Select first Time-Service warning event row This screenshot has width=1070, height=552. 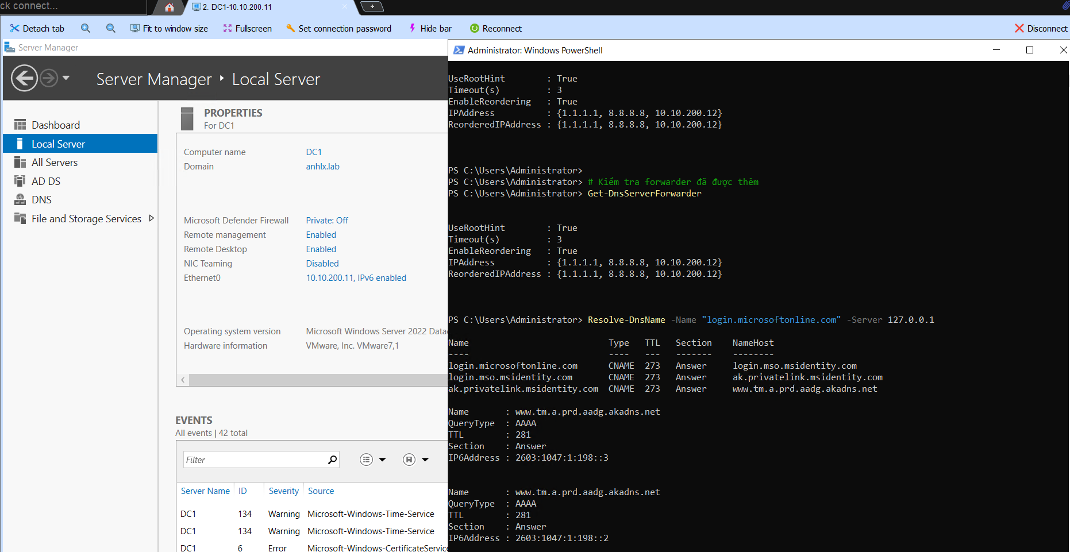click(312, 514)
